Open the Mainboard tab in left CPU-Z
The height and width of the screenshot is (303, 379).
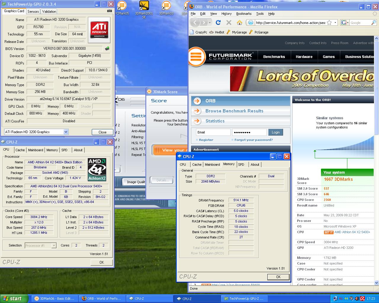36,150
